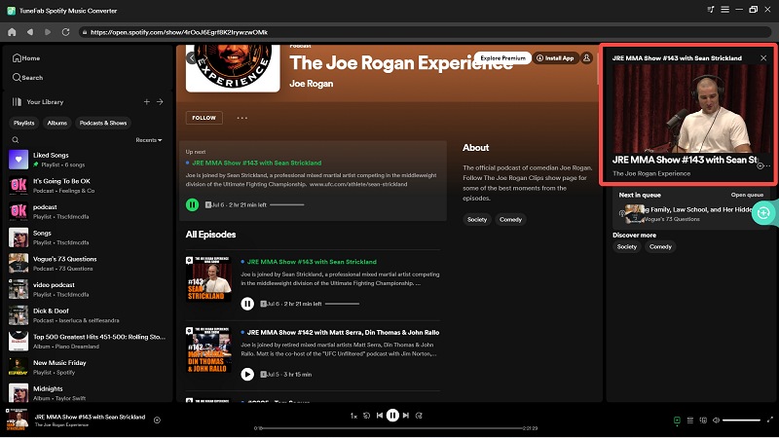Click the Open queue link
This screenshot has height=438, width=779.
(747, 195)
